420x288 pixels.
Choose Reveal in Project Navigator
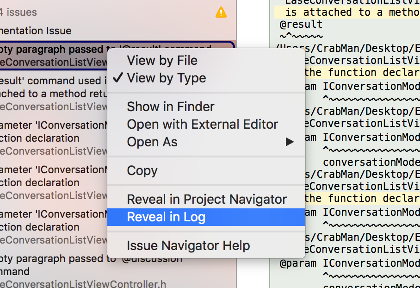(x=206, y=200)
